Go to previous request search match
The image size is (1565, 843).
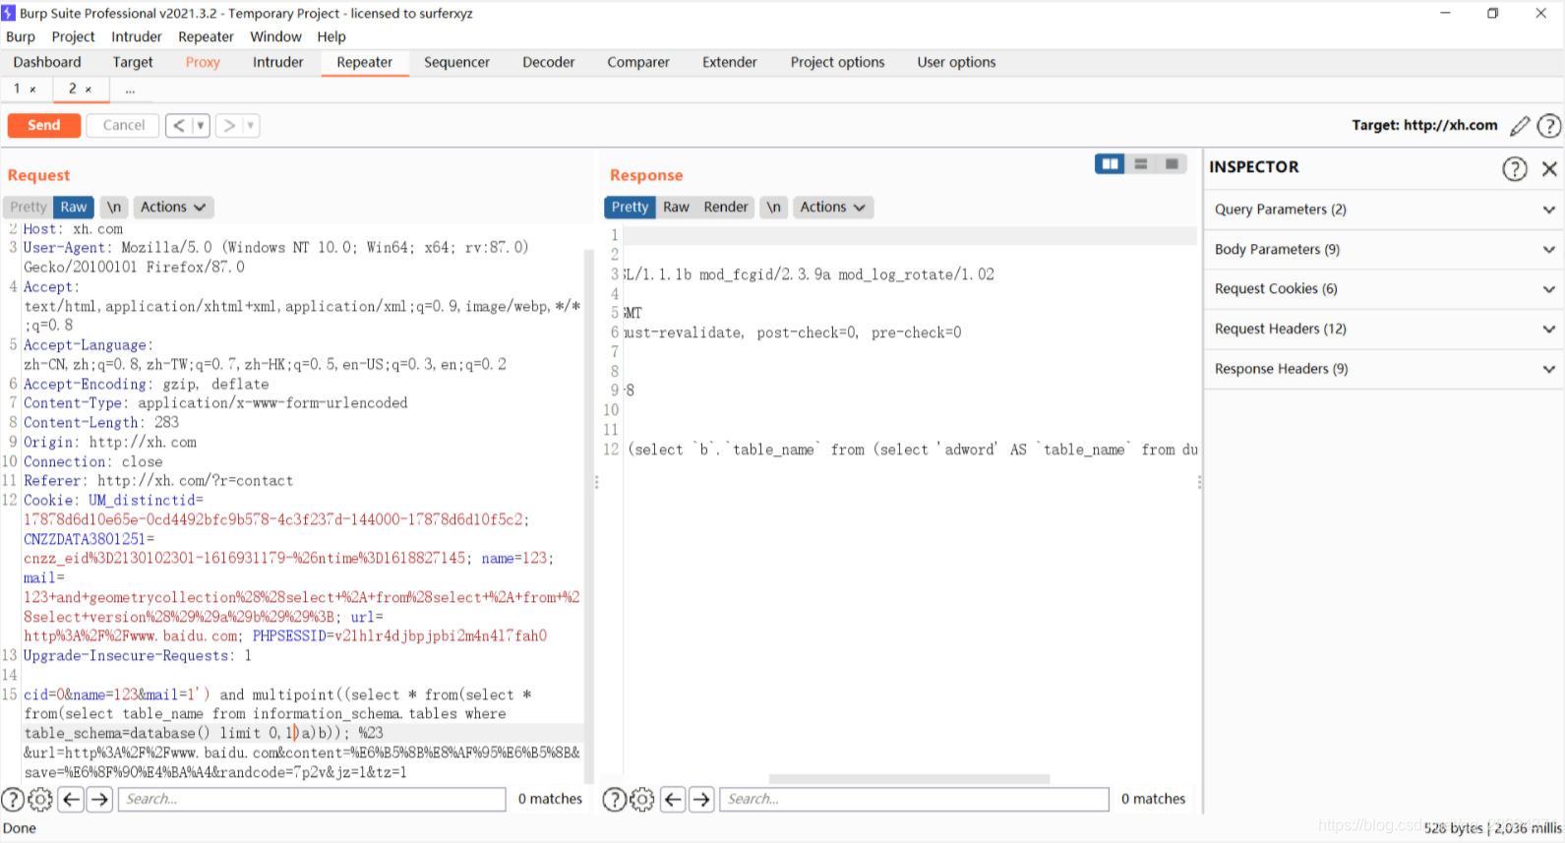[71, 800]
